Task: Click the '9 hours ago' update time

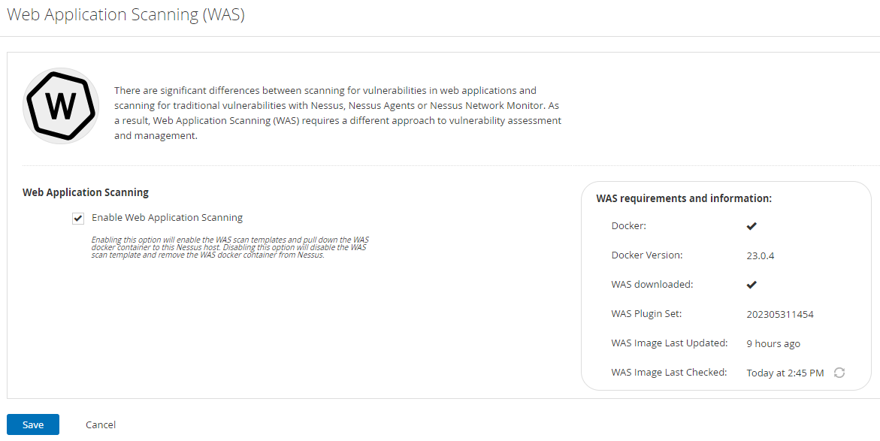Action: 773,343
